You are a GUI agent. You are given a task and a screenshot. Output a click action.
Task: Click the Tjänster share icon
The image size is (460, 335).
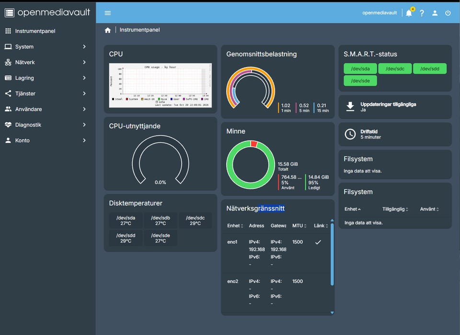click(x=8, y=93)
